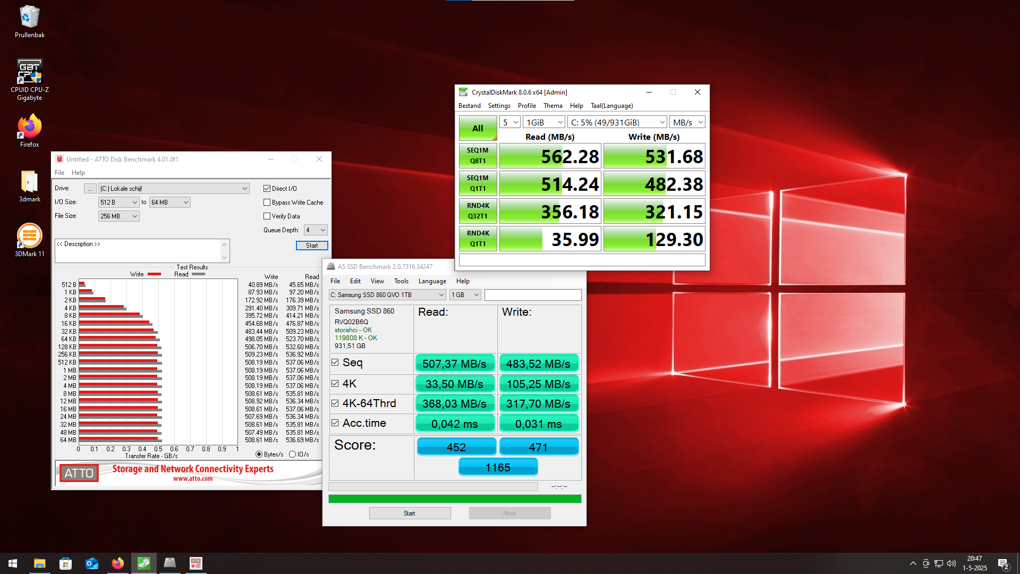The width and height of the screenshot is (1020, 574).
Task: Open CrystalDiskMark Settings menu
Action: (x=499, y=106)
